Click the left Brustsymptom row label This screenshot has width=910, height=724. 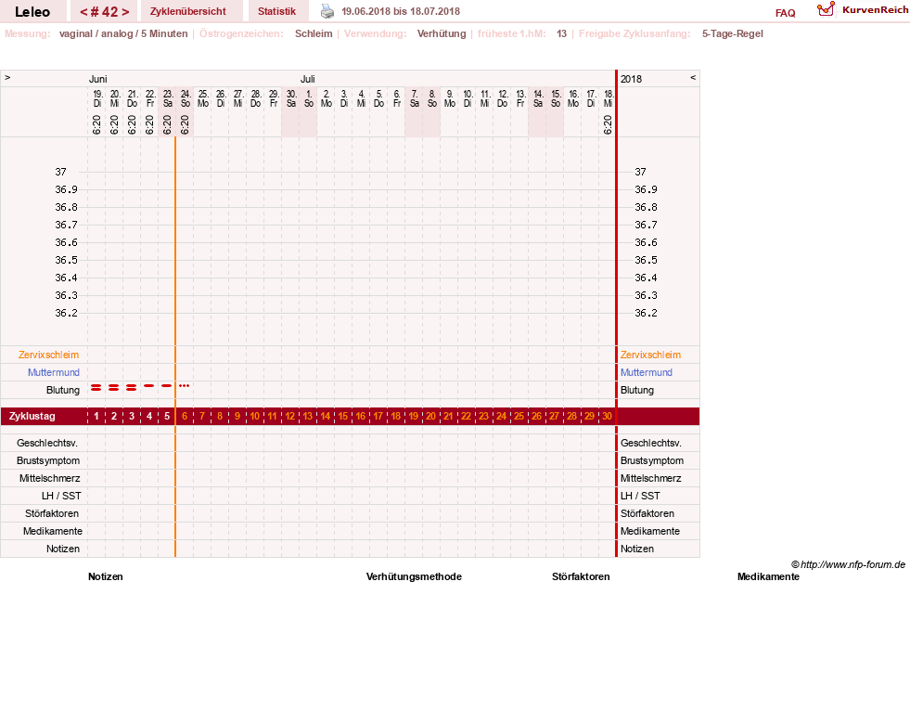coord(48,460)
